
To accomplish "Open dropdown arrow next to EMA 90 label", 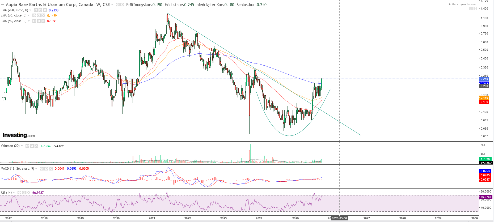I will tap(29, 15).
